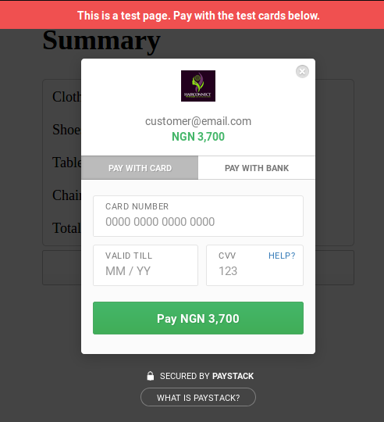Click the Chair row in the summary
This screenshot has height=422, width=384.
(66, 195)
